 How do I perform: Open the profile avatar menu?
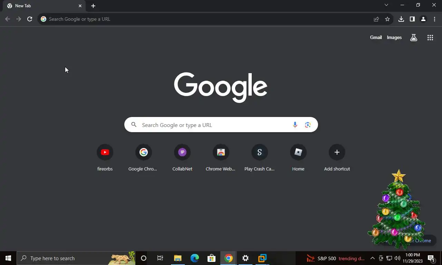click(423, 19)
